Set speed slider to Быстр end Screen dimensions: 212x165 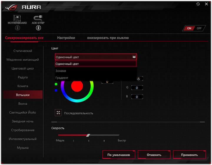tap(119, 135)
